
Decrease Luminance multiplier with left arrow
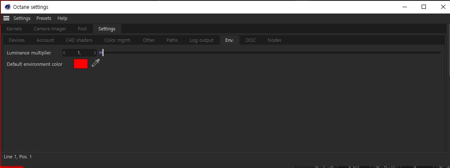[x=64, y=53]
